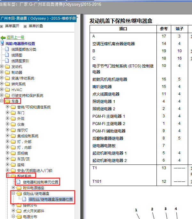Collapse the 电源分布 tree node

[x=13, y=216]
